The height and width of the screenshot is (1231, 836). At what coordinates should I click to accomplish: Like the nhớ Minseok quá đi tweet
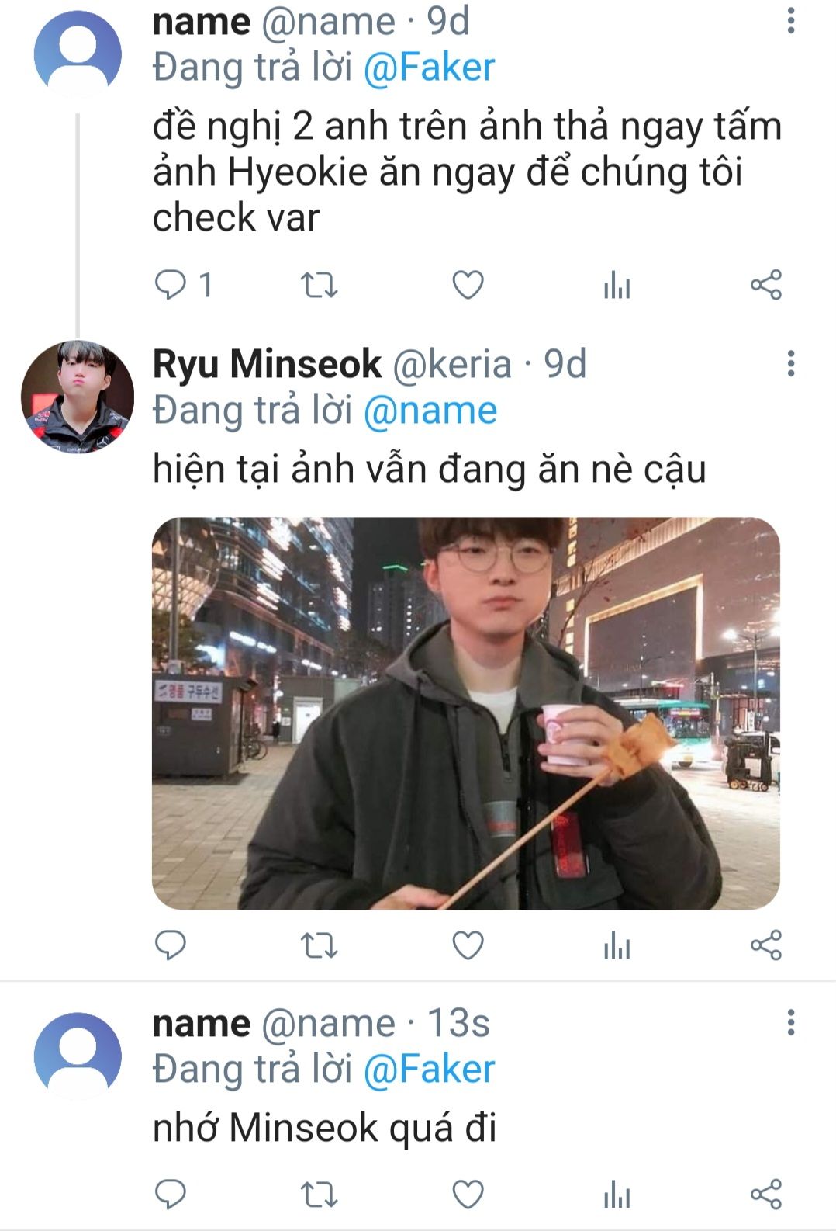pyautogui.click(x=468, y=1194)
